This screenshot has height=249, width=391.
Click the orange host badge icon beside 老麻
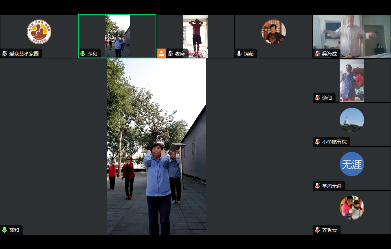[x=161, y=53]
